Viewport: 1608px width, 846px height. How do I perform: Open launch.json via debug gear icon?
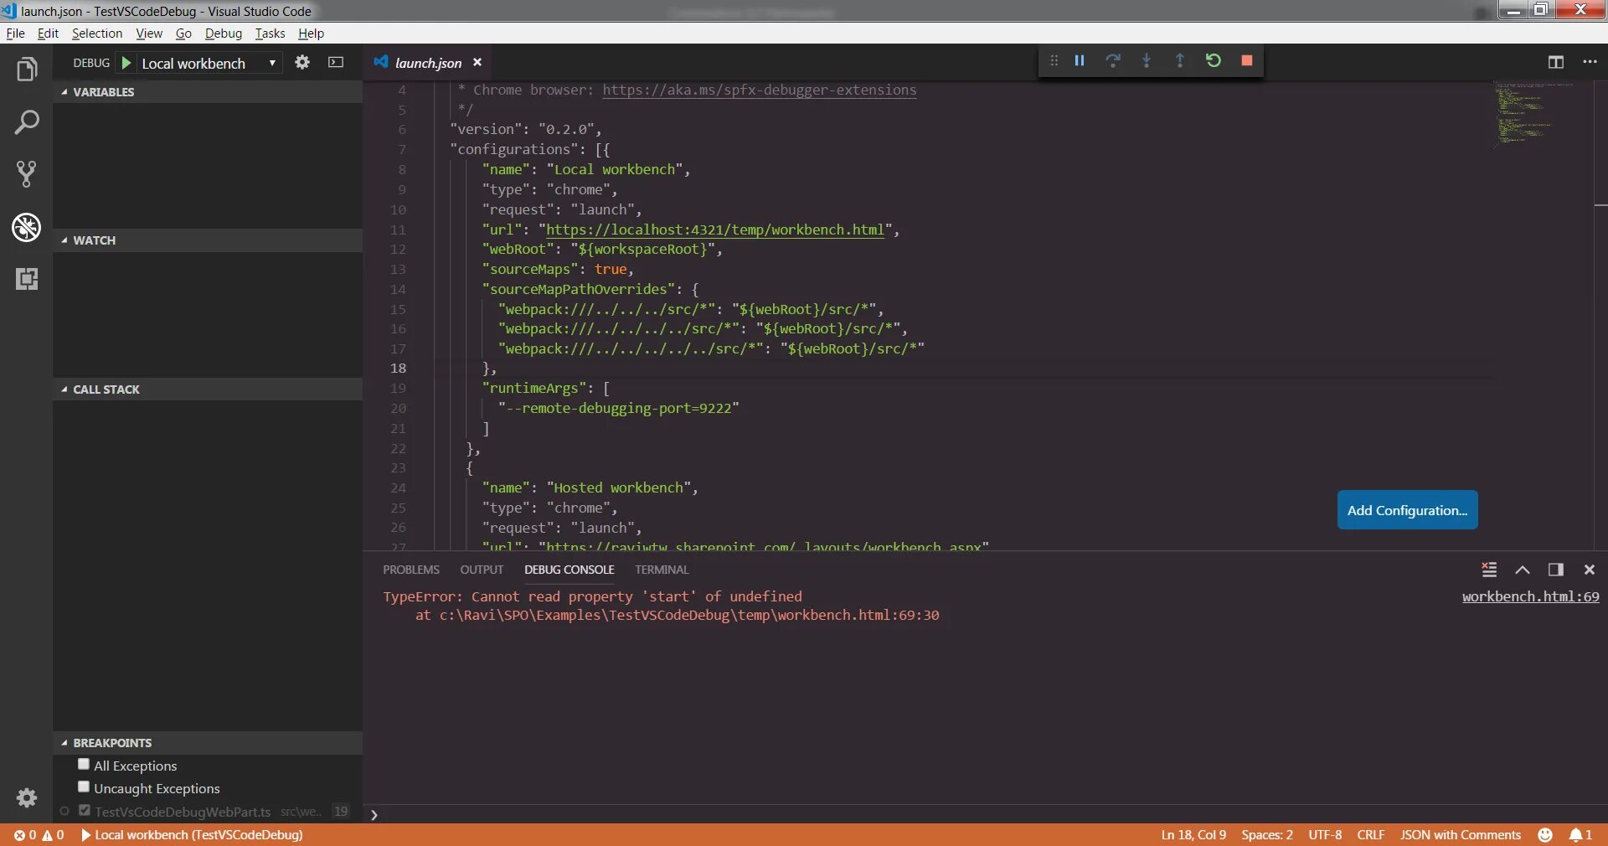(x=302, y=63)
